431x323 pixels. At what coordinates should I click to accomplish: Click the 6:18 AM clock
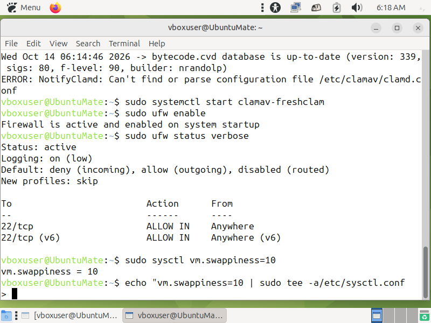click(391, 8)
